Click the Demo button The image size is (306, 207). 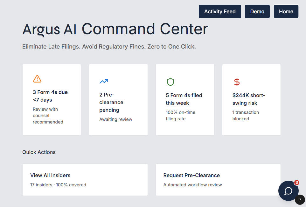click(257, 11)
